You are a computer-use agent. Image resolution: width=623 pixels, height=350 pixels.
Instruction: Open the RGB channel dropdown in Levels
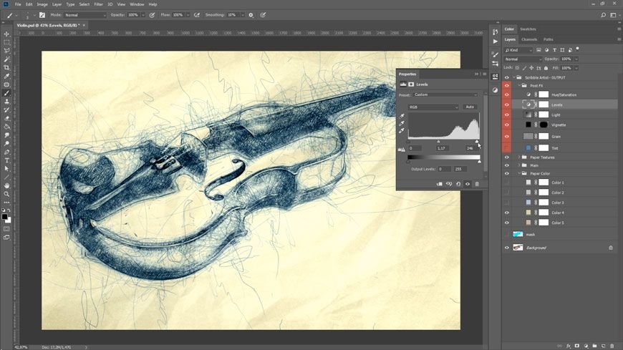click(x=433, y=107)
